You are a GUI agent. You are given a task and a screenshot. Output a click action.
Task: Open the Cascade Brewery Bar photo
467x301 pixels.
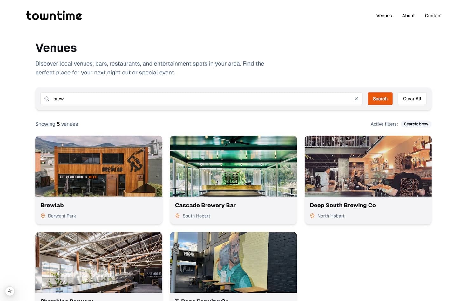(233, 166)
